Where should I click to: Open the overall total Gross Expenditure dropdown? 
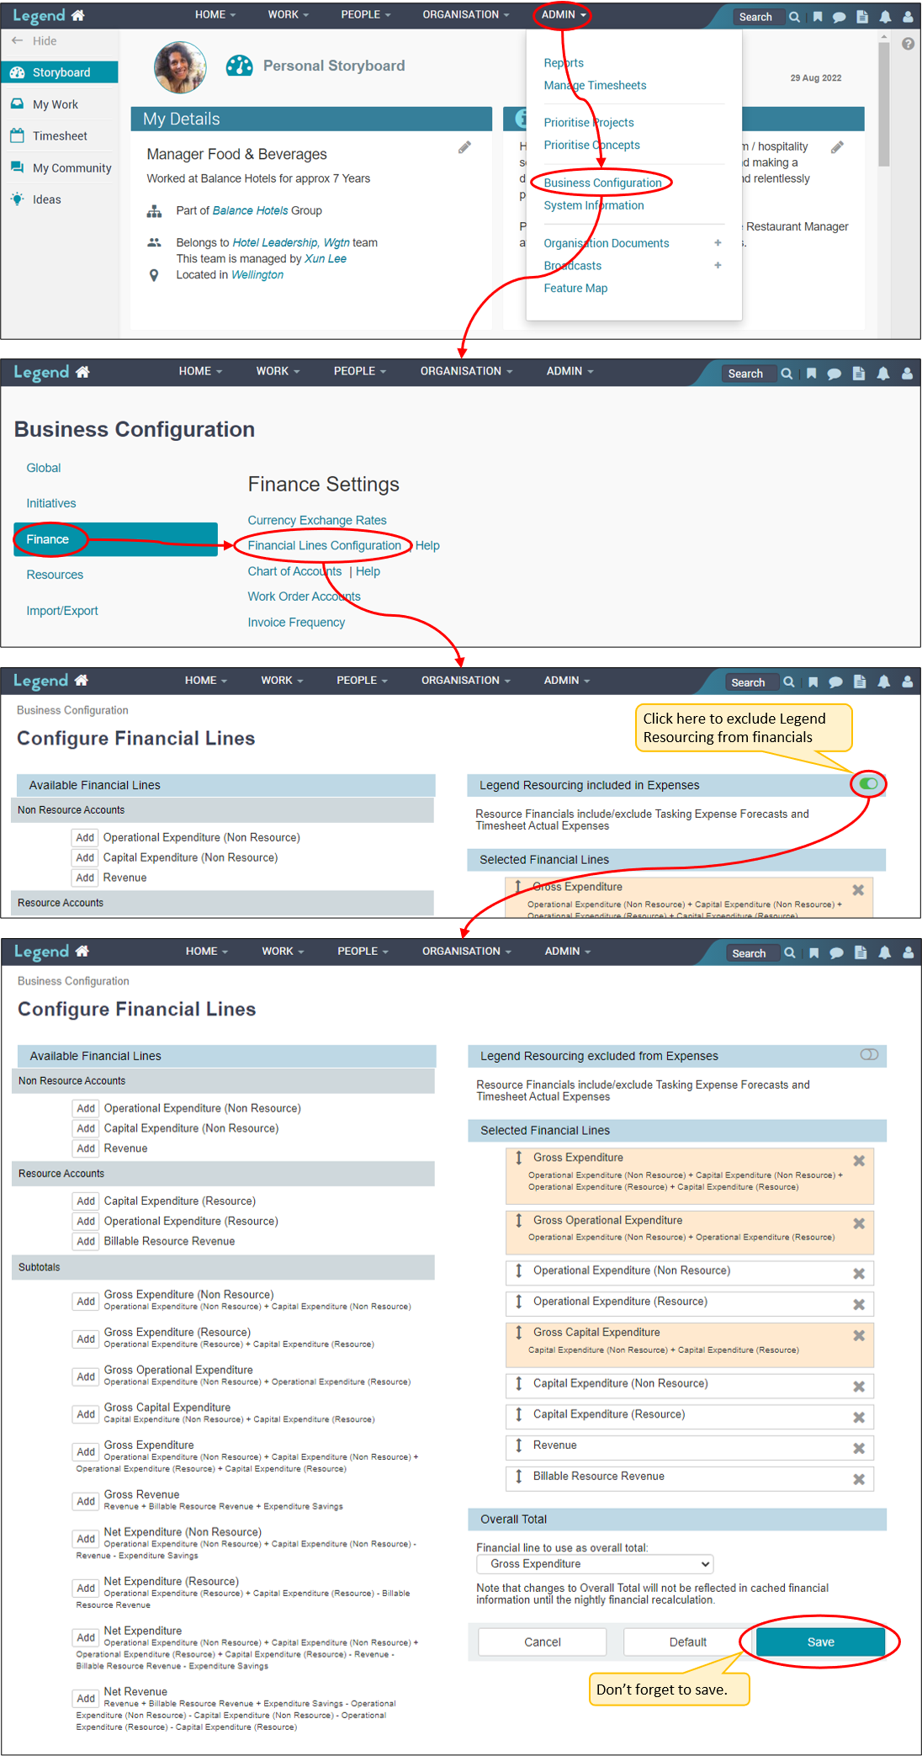[596, 1563]
